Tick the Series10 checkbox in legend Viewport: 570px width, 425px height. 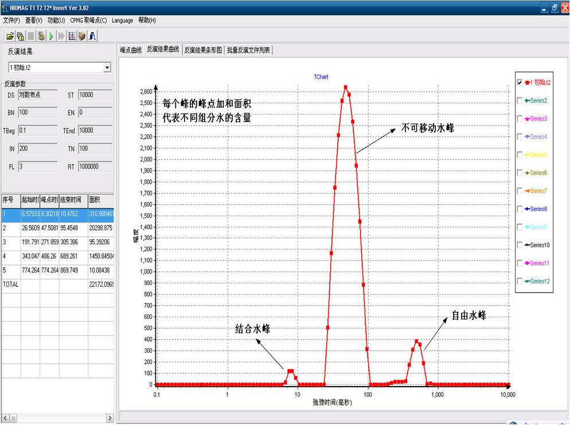(520, 245)
